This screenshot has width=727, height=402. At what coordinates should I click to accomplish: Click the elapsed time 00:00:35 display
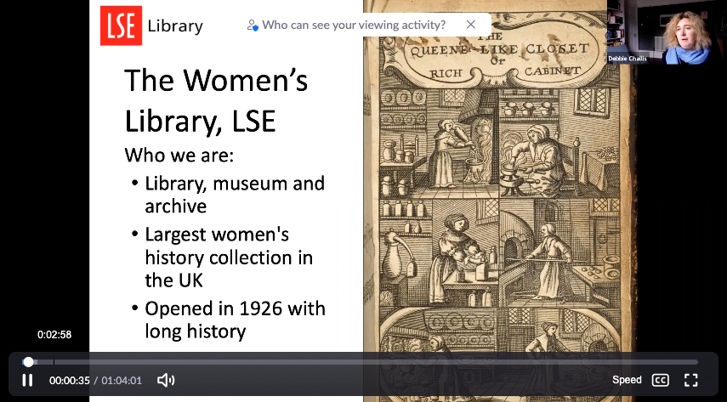tap(69, 381)
